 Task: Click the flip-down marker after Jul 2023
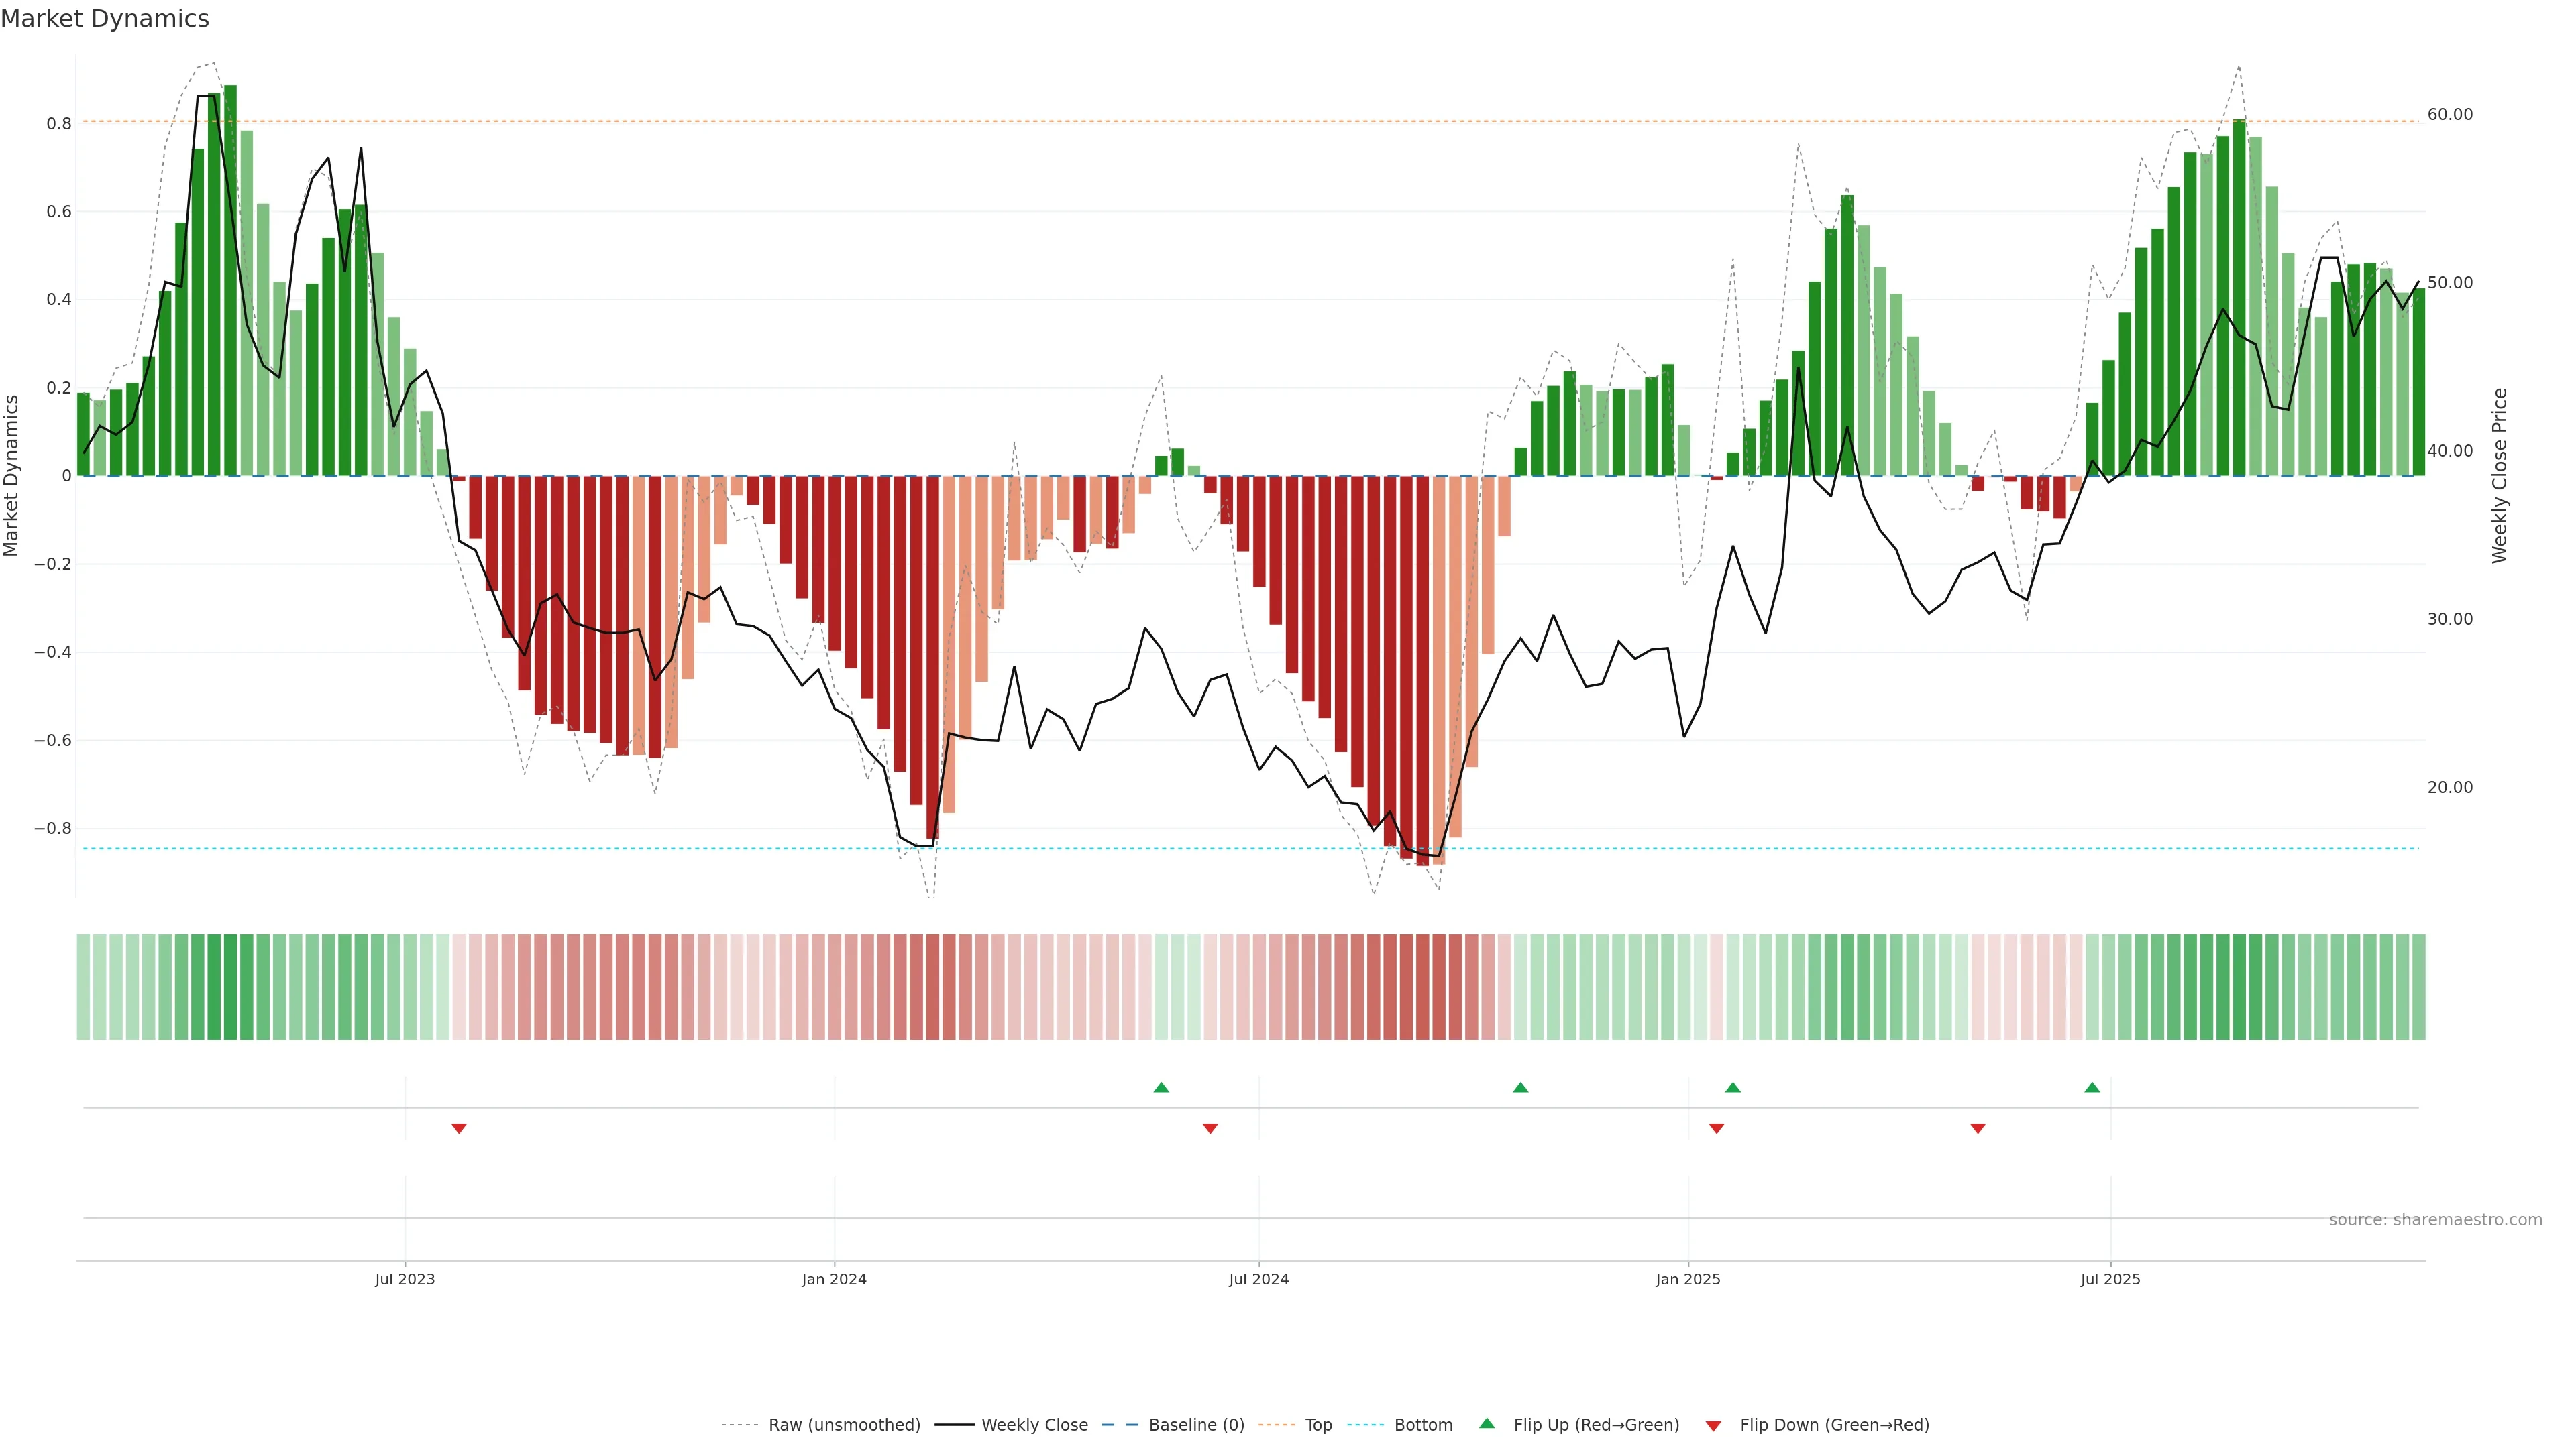tap(459, 1128)
